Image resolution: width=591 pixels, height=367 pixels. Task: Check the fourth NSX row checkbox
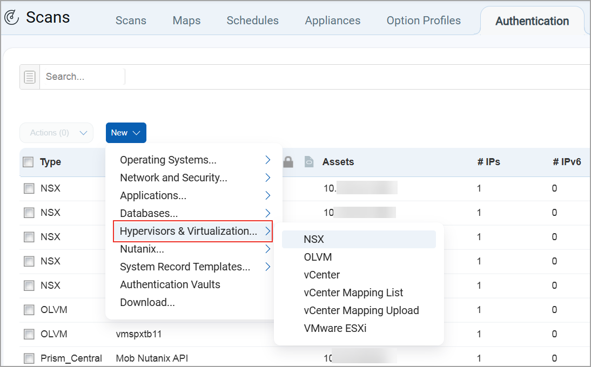click(x=29, y=261)
